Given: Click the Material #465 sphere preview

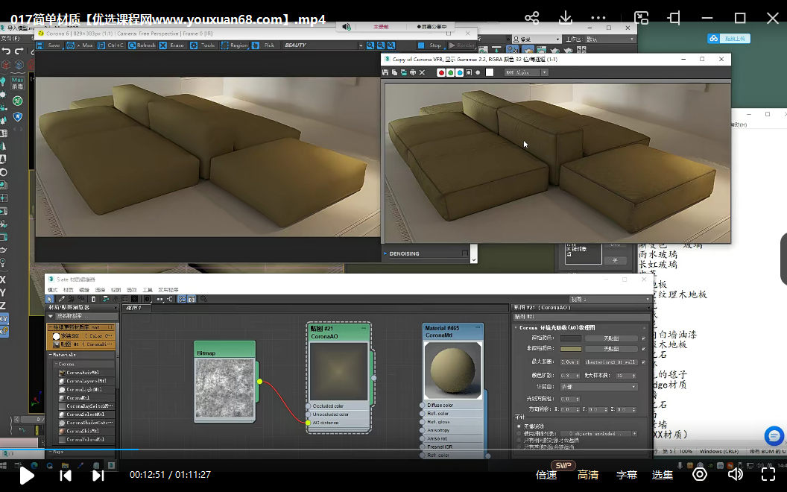Looking at the screenshot, I should point(452,370).
